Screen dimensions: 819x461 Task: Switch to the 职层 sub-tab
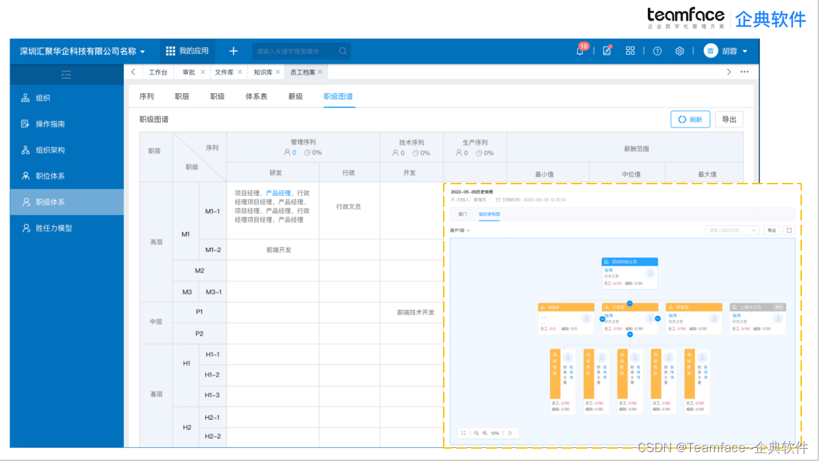click(181, 97)
